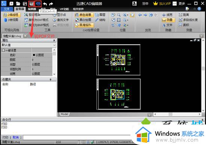Collapse the 一般设置 section
206x145 pixels.
click(x=3, y=50)
